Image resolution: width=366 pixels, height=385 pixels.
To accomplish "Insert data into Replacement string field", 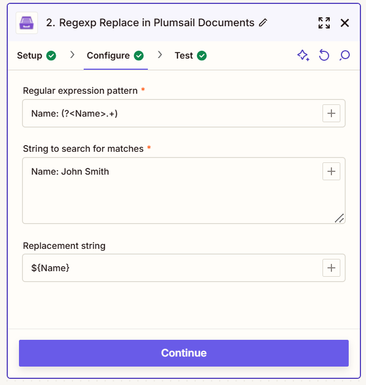I will (331, 268).
